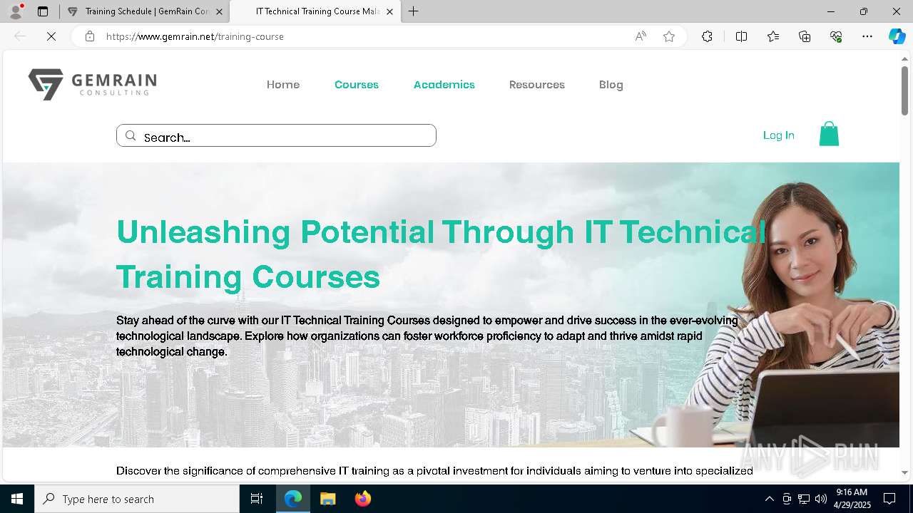Close the IT Technical Training Course tab
Screen dimensions: 913x513
(389, 11)
